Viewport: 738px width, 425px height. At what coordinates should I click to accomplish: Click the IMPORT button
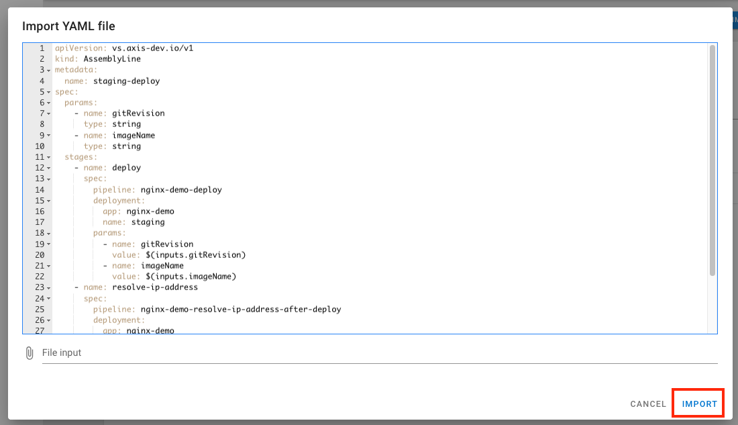(699, 404)
